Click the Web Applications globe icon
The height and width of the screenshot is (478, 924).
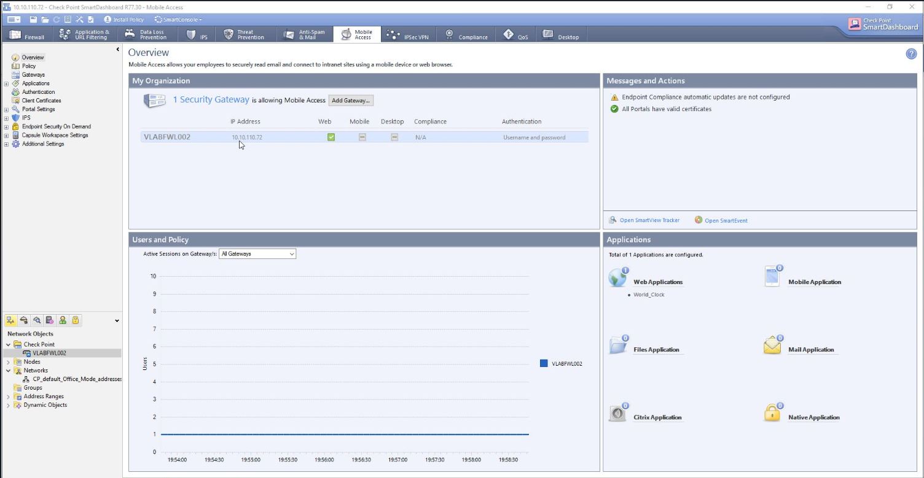pos(617,278)
